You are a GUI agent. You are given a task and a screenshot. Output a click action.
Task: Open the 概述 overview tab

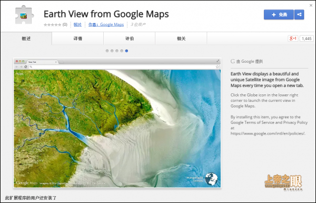[x=26, y=38]
